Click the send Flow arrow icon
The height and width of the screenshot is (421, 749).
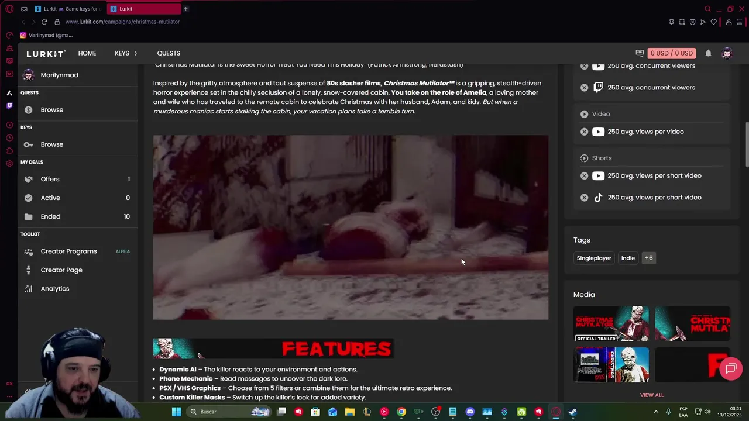703,22
